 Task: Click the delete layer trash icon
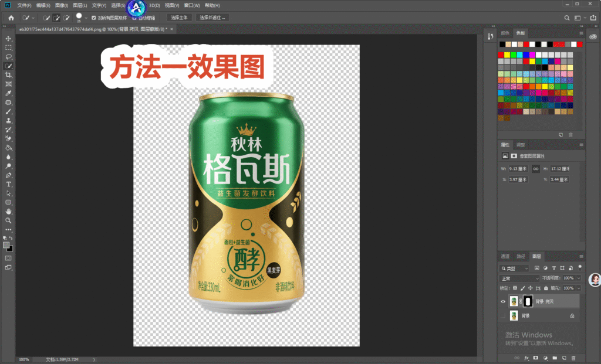pyautogui.click(x=573, y=358)
